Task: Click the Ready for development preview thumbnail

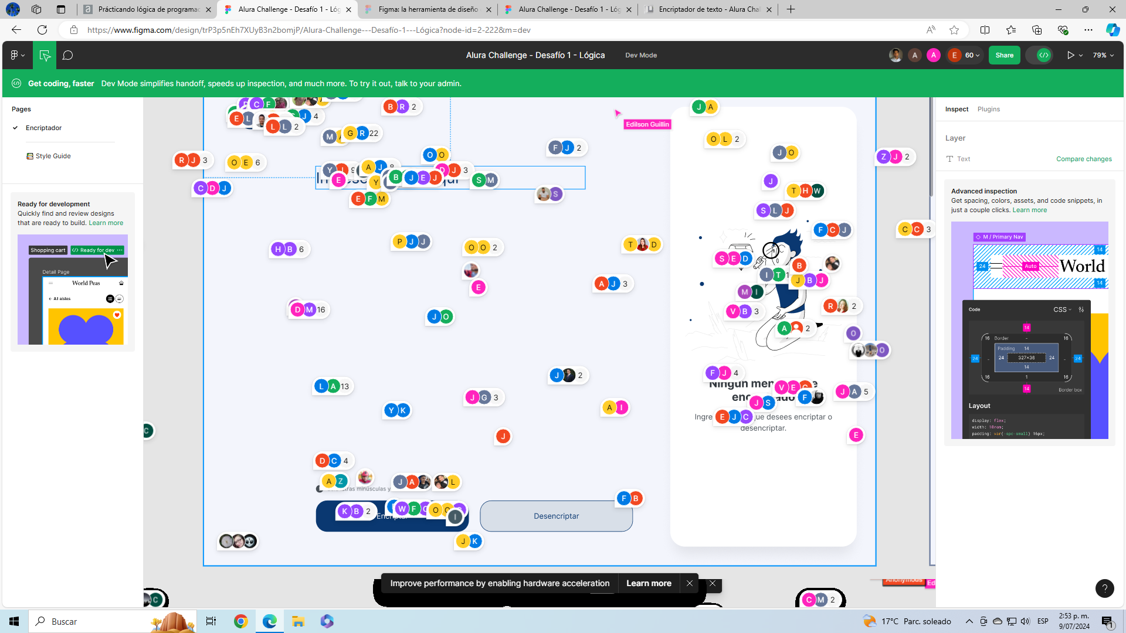Action: (73, 290)
